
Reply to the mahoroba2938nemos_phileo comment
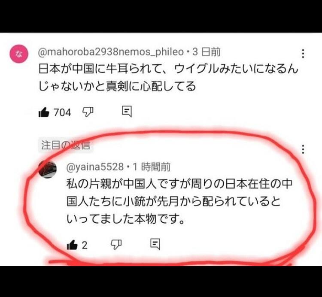127,112
